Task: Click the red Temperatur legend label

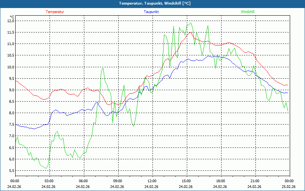Action: pyautogui.click(x=55, y=11)
